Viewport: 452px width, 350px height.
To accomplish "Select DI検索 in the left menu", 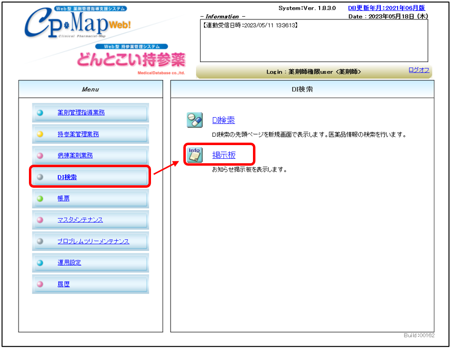I will pos(67,177).
